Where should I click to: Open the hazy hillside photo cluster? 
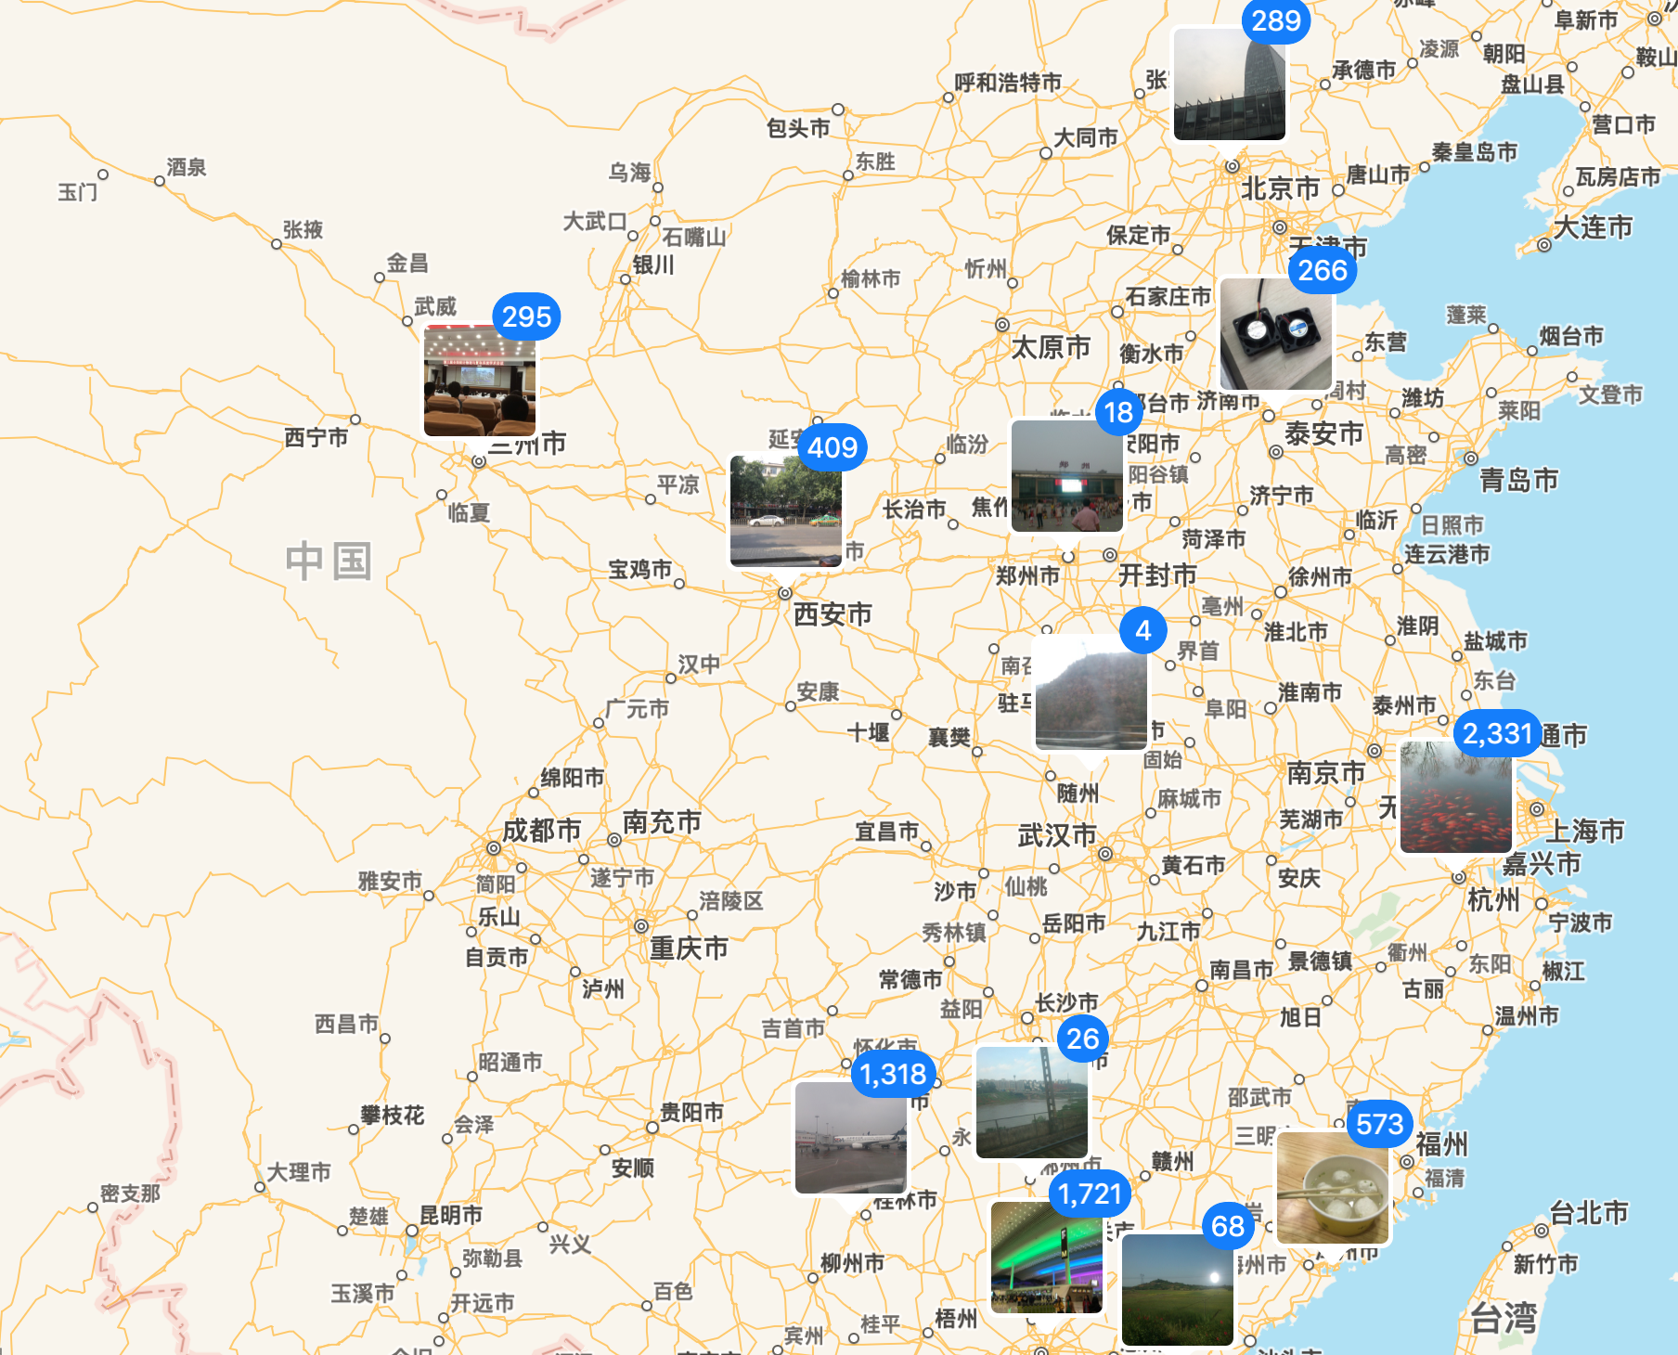tap(1091, 696)
